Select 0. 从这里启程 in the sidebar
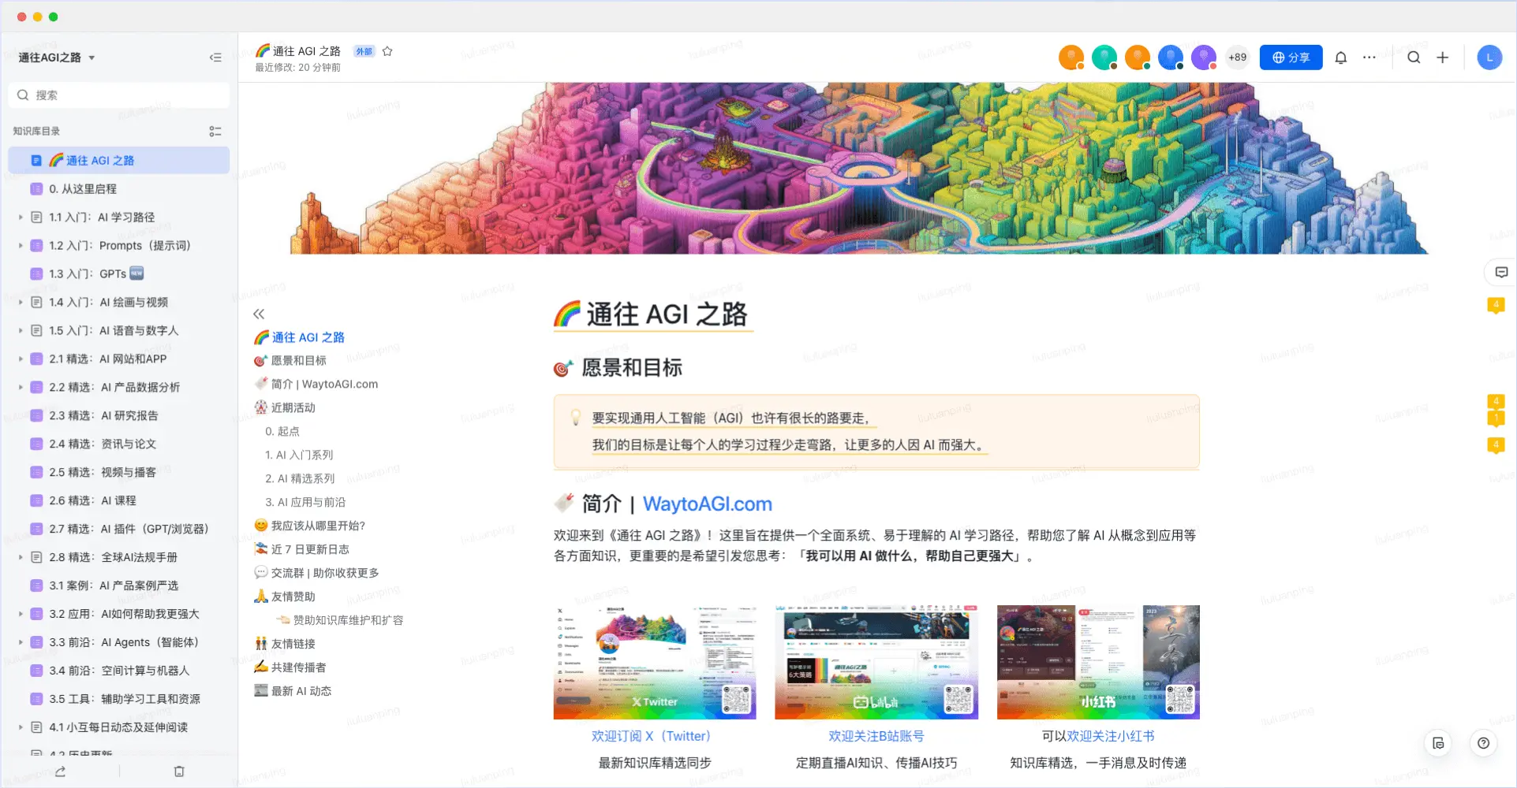This screenshot has height=788, width=1517. [83, 189]
